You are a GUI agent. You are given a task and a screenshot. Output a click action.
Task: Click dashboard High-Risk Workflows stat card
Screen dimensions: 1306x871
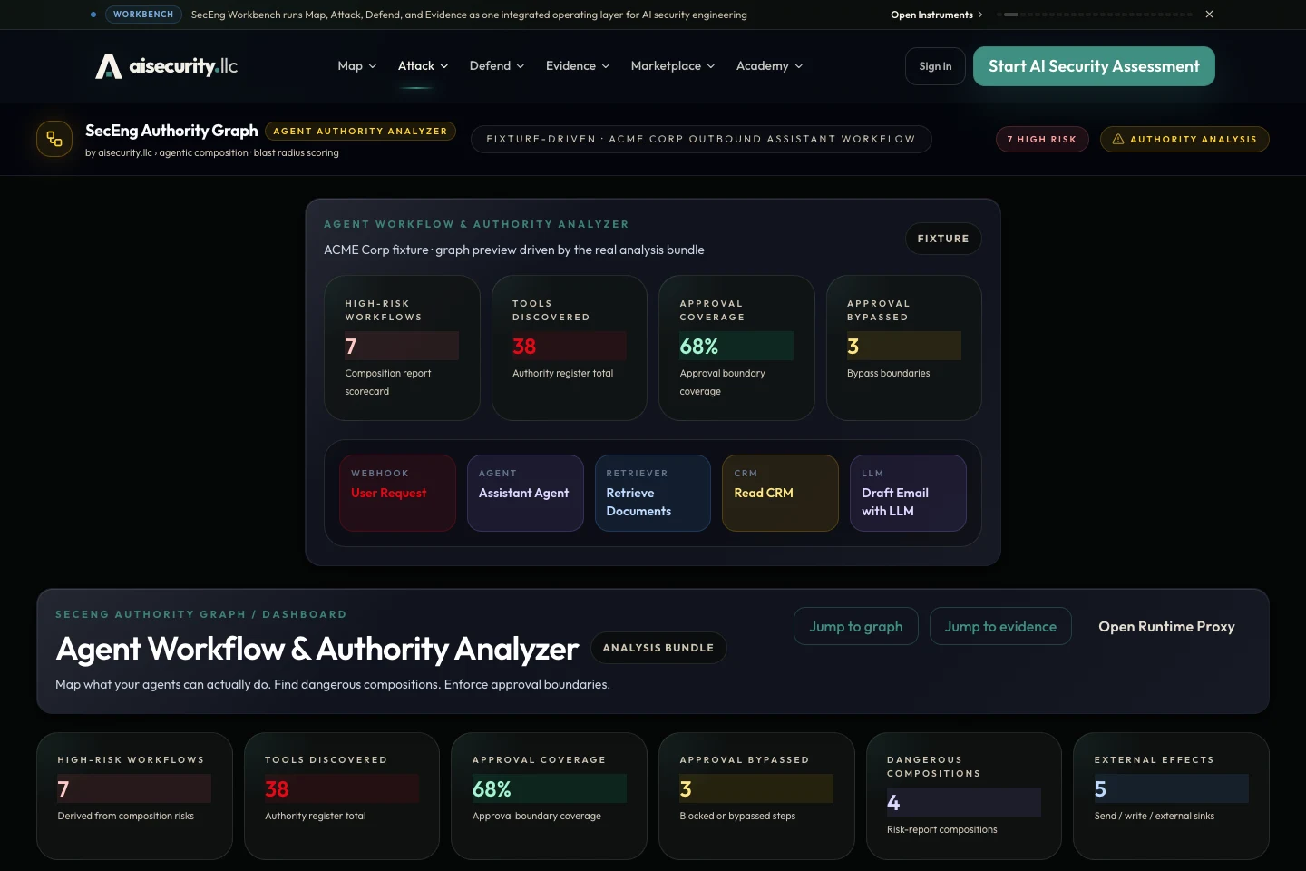coord(134,796)
